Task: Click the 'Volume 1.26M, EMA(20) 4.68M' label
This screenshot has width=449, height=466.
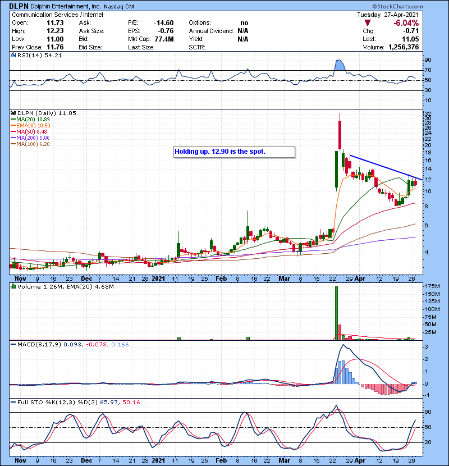Action: 65,287
